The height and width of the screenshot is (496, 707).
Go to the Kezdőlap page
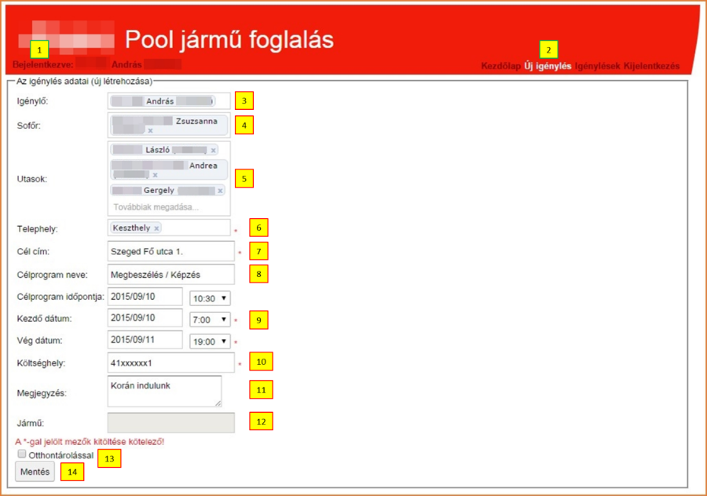point(500,67)
